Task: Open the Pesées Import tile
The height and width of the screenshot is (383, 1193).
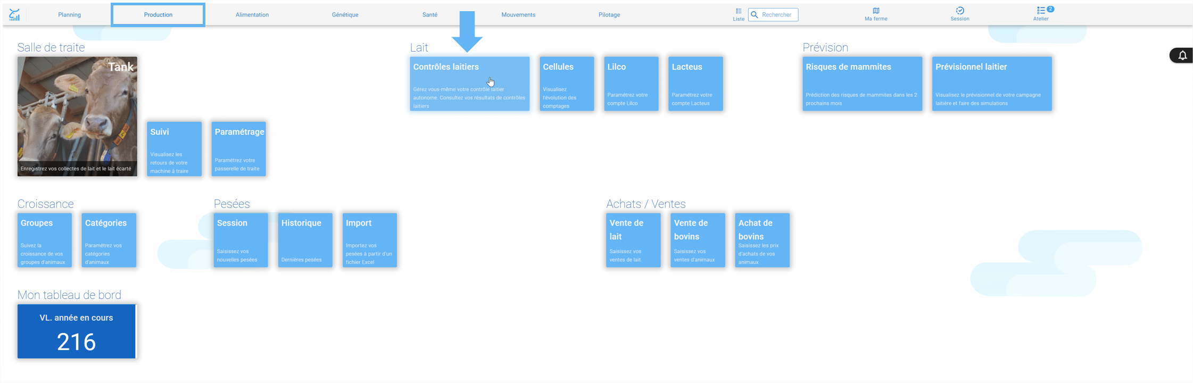Action: tap(370, 240)
